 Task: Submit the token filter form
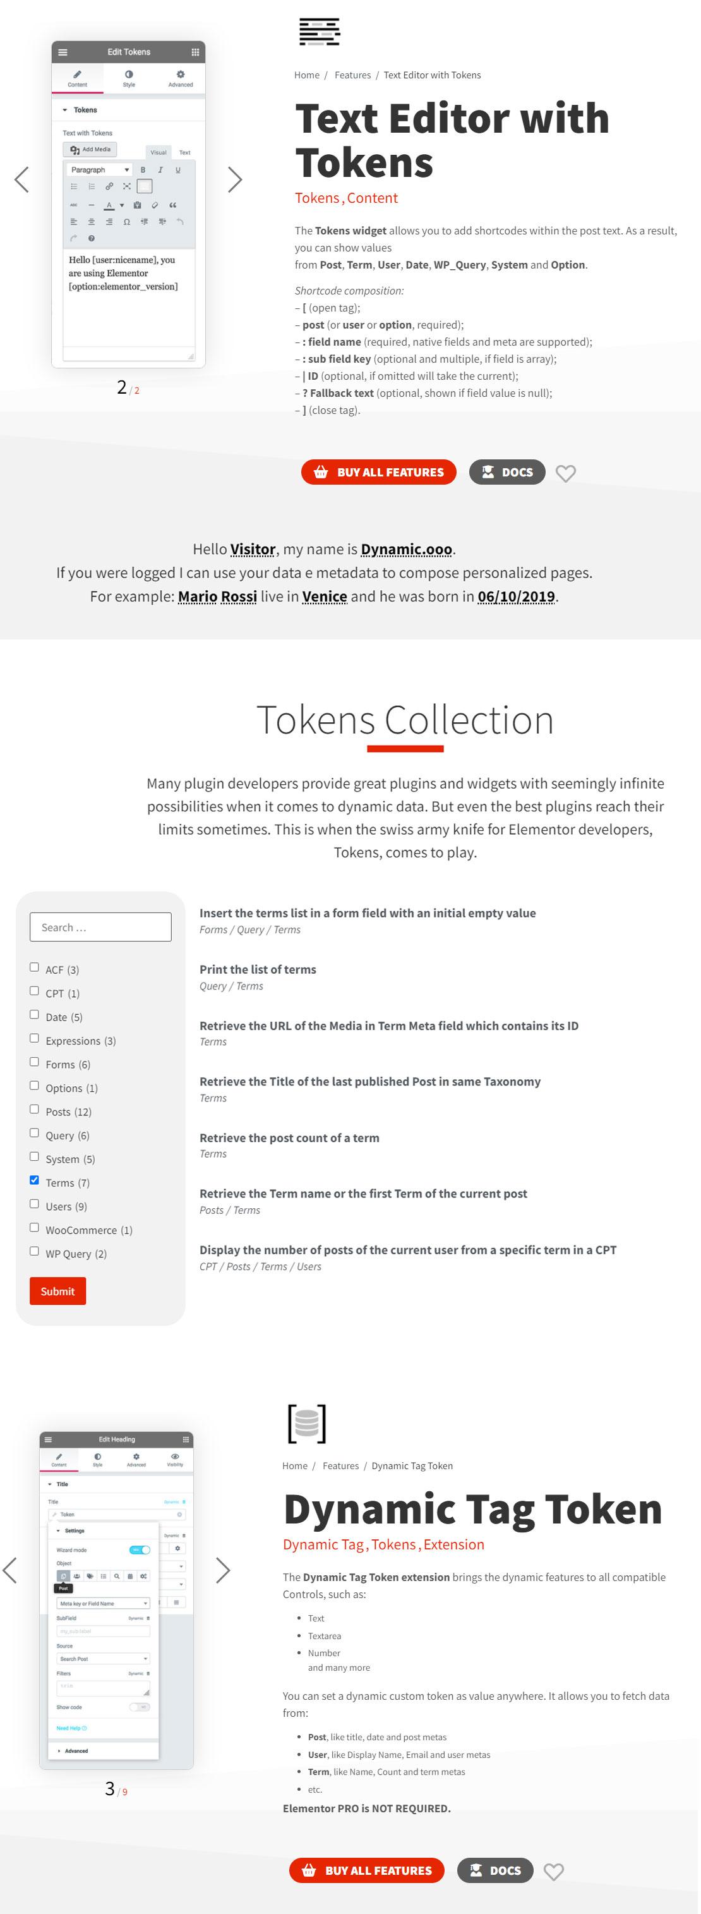[x=58, y=1292]
